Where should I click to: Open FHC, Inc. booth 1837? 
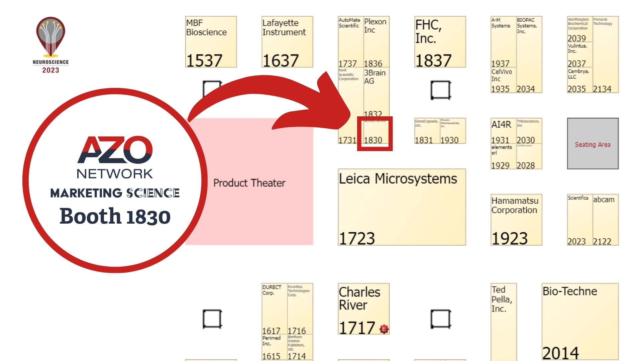click(440, 42)
